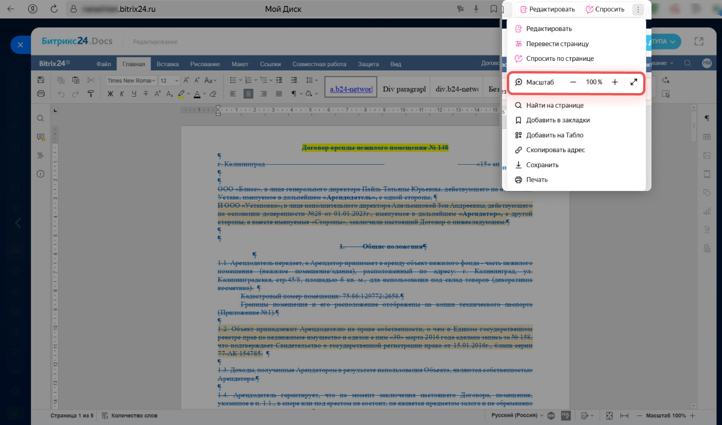The width and height of the screenshot is (722, 425).
Task: Switch to the Вставка tab
Action: [x=168, y=64]
